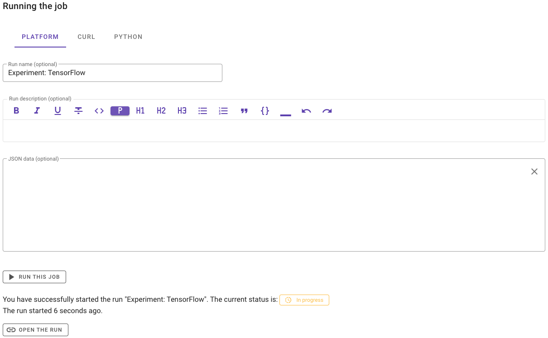This screenshot has width=548, height=338.
Task: Switch to the PYTHON tab
Action: pos(128,37)
